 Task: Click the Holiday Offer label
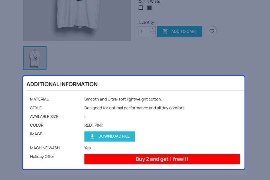click(x=42, y=157)
